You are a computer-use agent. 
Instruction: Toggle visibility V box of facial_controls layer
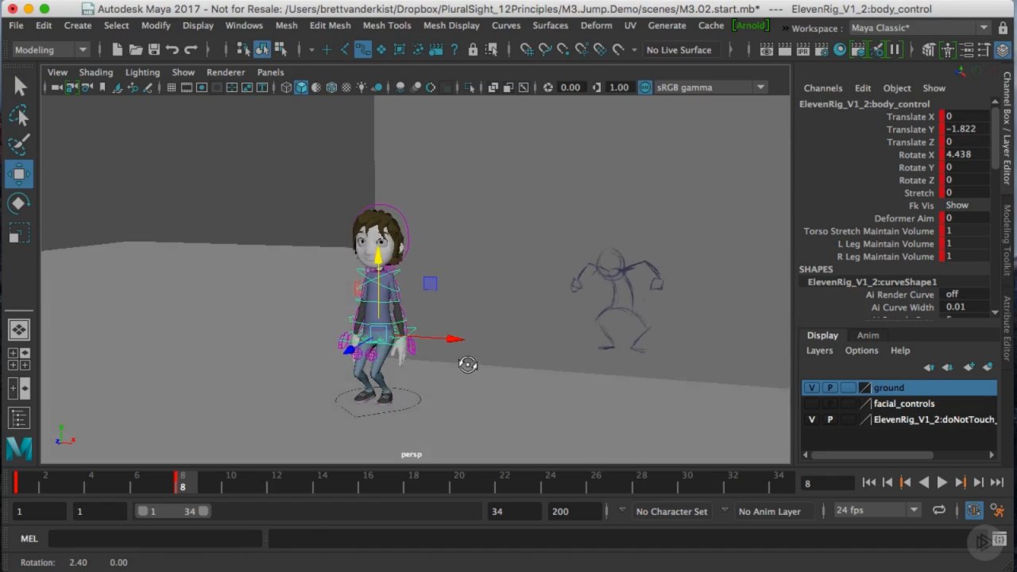tap(811, 404)
